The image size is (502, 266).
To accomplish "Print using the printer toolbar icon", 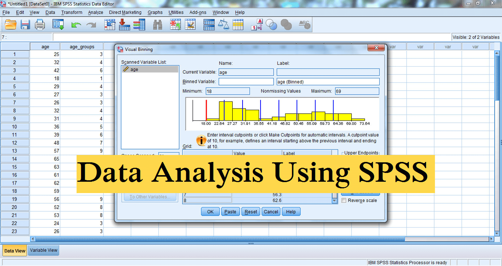I will tap(40, 25).
